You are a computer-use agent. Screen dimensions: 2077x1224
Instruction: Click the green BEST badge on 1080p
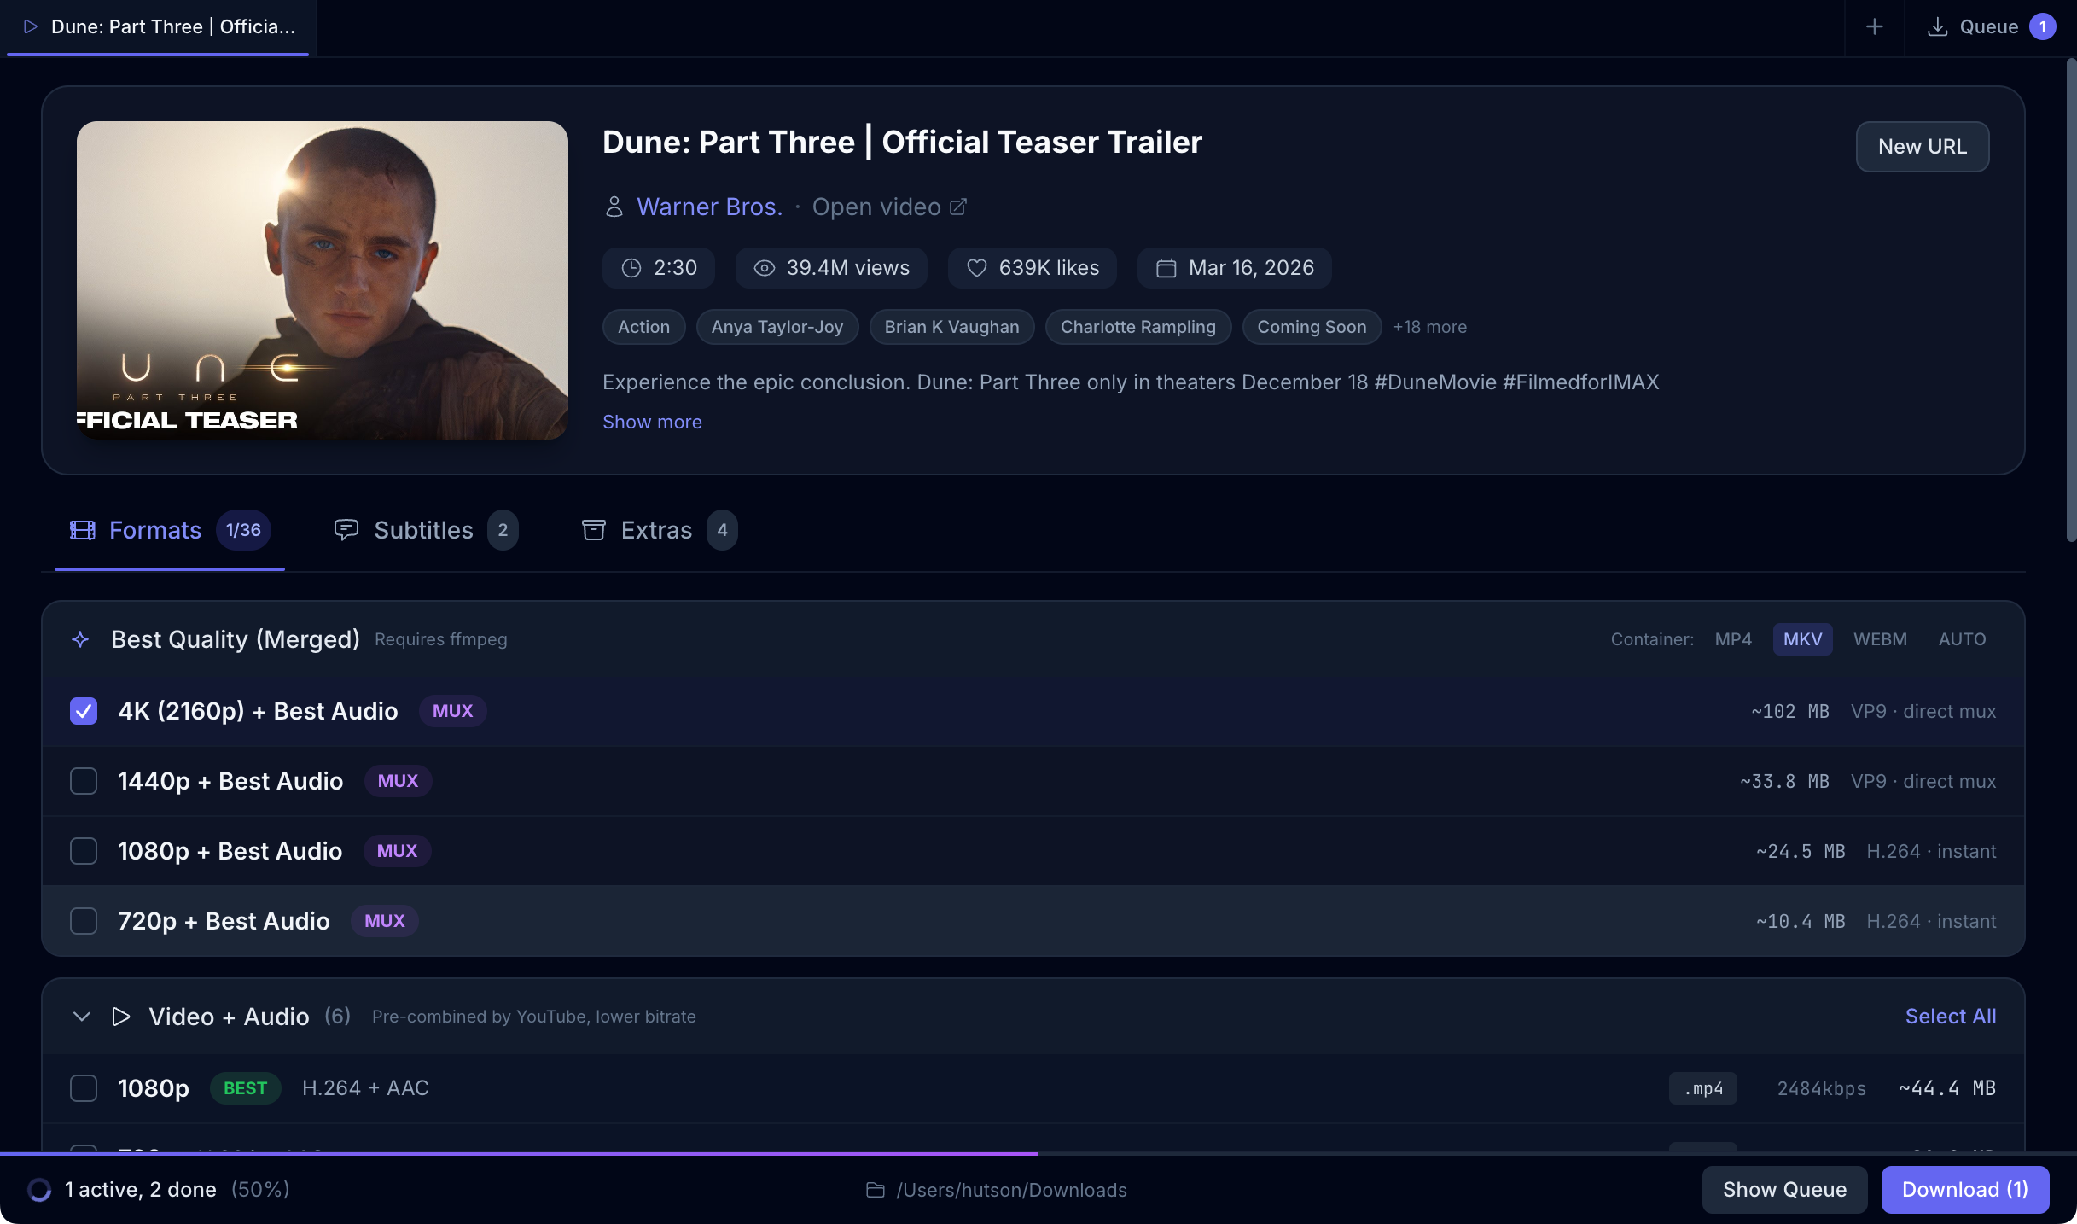tap(245, 1088)
